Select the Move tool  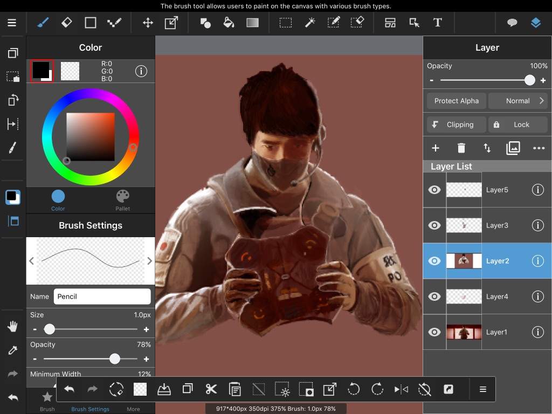[148, 23]
